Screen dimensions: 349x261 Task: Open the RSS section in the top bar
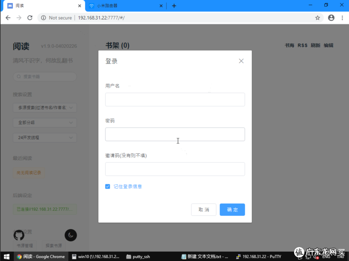pos(302,45)
